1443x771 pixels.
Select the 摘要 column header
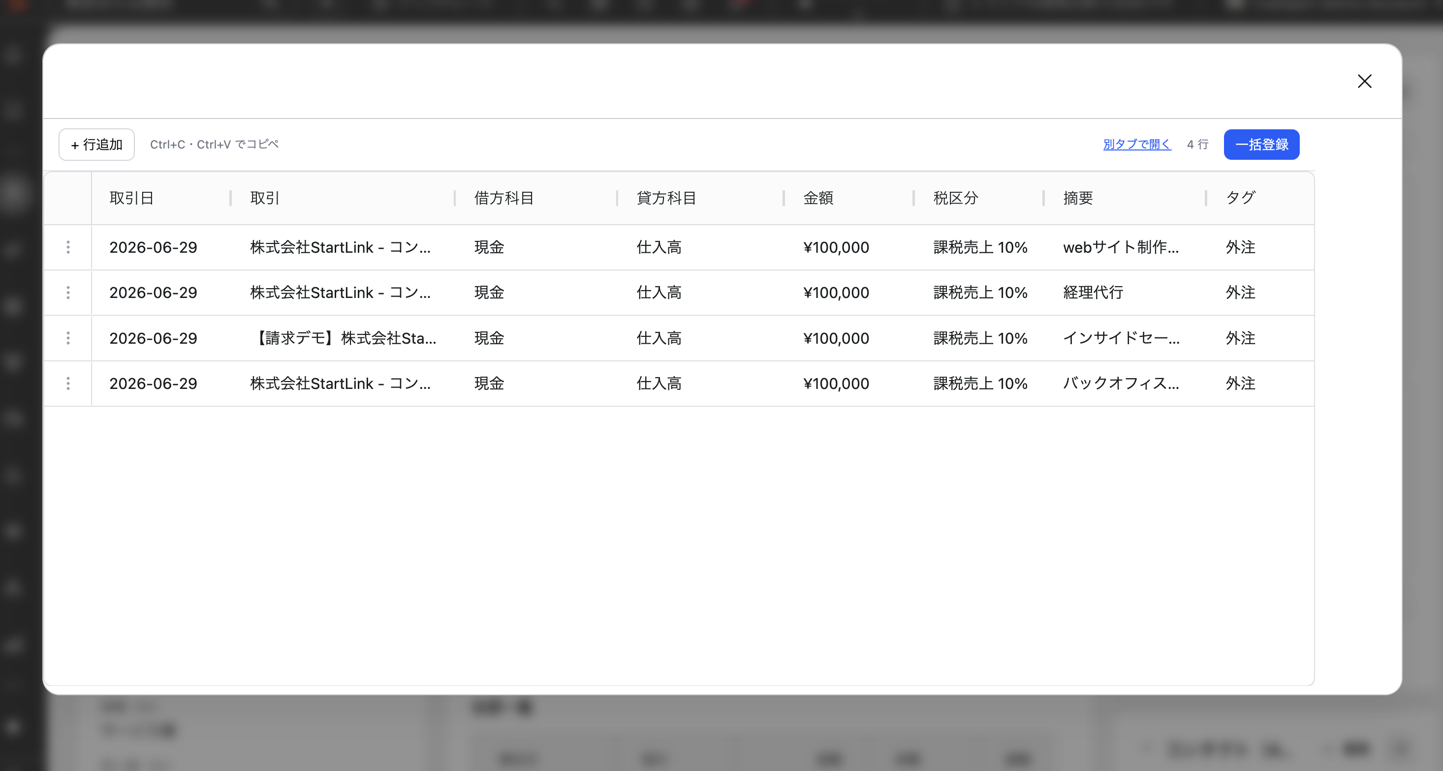click(x=1125, y=198)
